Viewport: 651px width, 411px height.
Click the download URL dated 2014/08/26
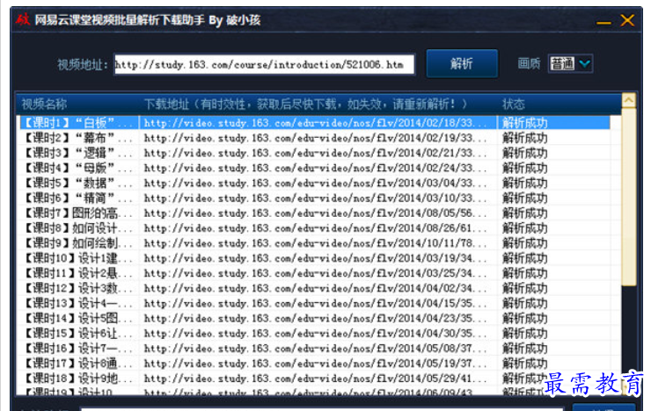(x=315, y=228)
